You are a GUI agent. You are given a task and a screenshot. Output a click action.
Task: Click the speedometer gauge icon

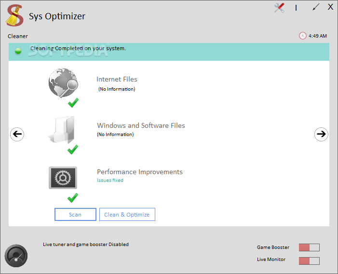point(16,256)
